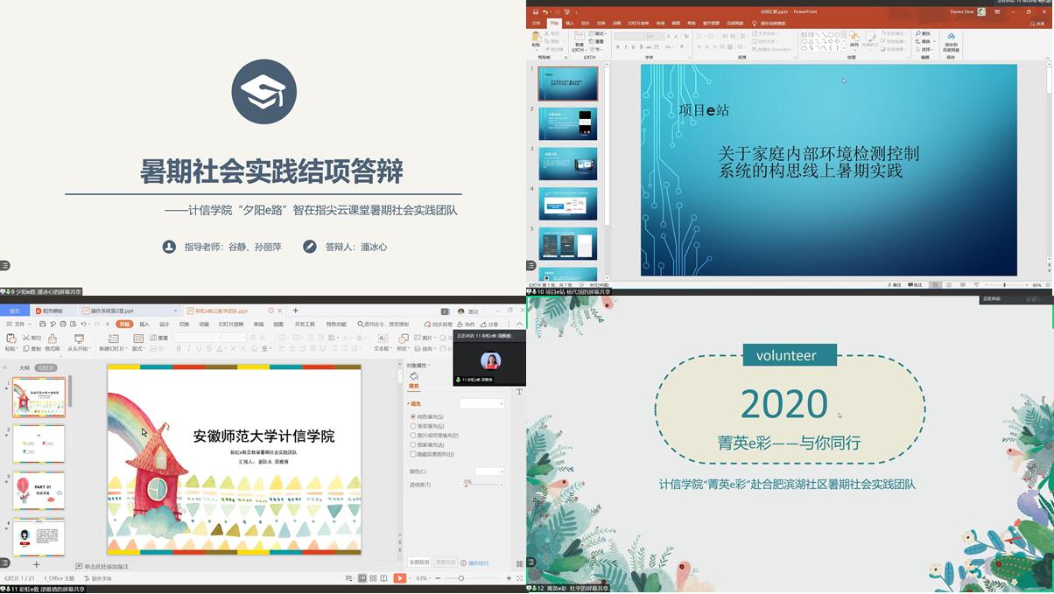This screenshot has width=1054, height=594.
Task: Click WPS Cut (剪切) scissors icon
Action: [26, 338]
